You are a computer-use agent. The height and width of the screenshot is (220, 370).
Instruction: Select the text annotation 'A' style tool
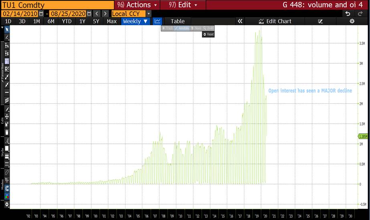coord(7,141)
